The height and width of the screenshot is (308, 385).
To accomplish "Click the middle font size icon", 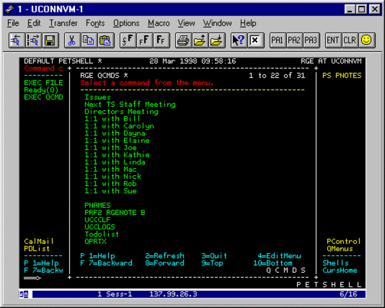I will 144,40.
